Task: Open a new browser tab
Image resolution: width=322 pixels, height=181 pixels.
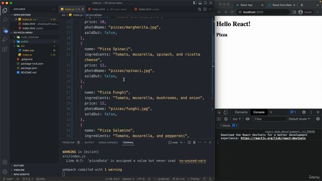Action: pos(302,5)
